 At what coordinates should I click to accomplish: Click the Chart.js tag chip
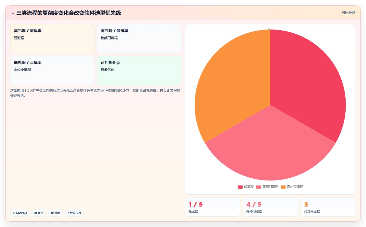[x=20, y=213]
